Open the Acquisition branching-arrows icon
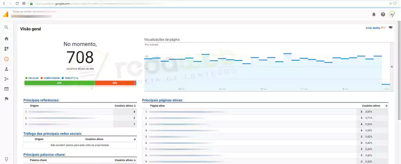The width and height of the screenshot is (401, 164). [x=6, y=79]
